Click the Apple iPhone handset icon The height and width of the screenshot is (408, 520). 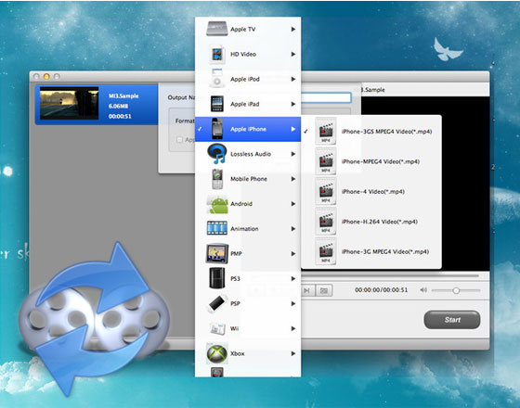(217, 129)
